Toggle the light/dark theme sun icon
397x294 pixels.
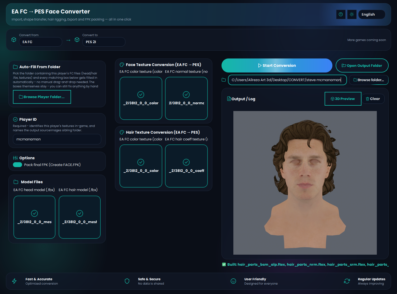pyautogui.click(x=352, y=14)
